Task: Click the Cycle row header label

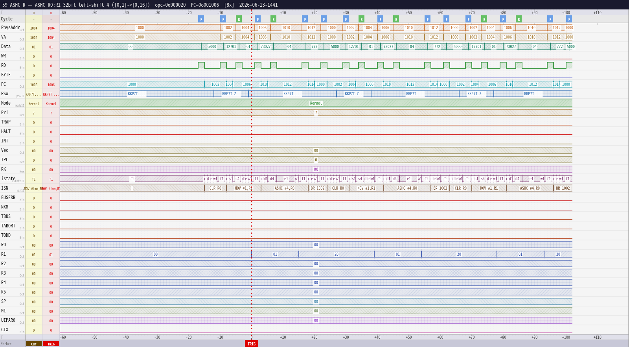Action: (x=7, y=19)
